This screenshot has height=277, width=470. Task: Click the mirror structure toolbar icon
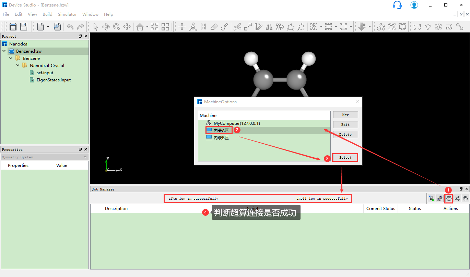pyautogui.click(x=269, y=27)
